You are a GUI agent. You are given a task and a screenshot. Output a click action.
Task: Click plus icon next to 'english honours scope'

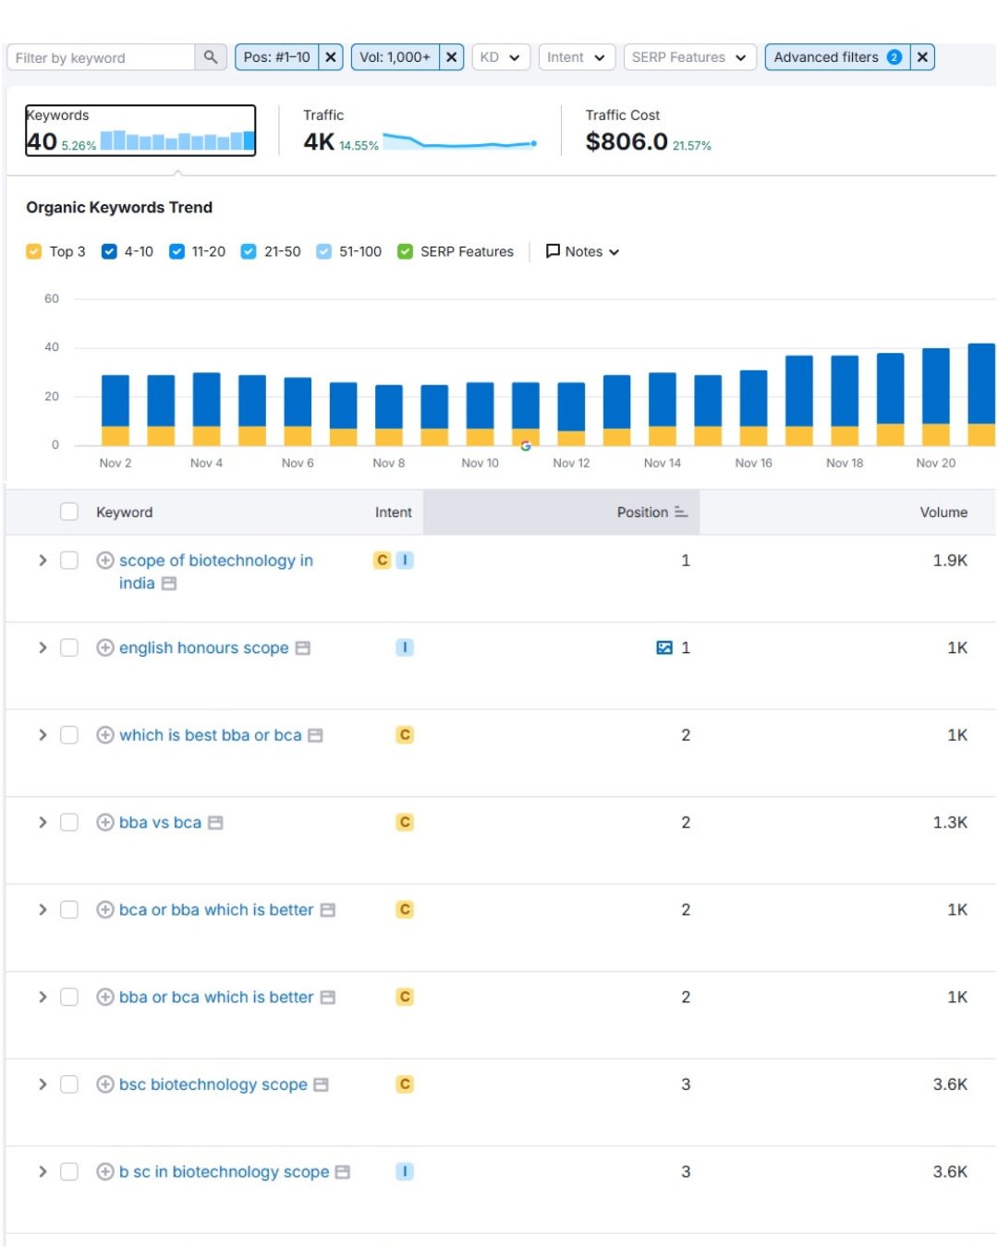point(105,648)
